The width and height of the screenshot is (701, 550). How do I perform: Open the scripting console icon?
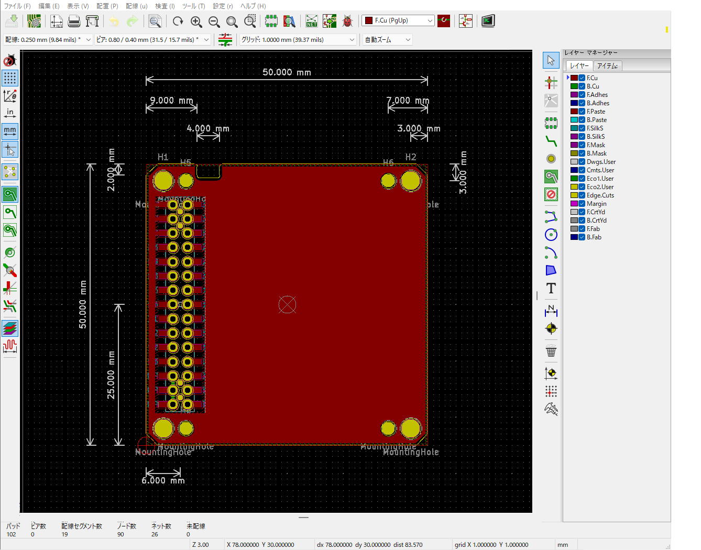[x=488, y=21]
